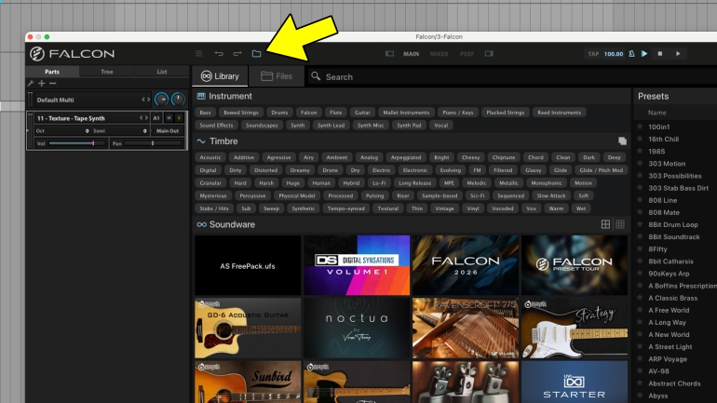The width and height of the screenshot is (717, 403).
Task: Switch to the MAIN view
Action: [x=411, y=54]
